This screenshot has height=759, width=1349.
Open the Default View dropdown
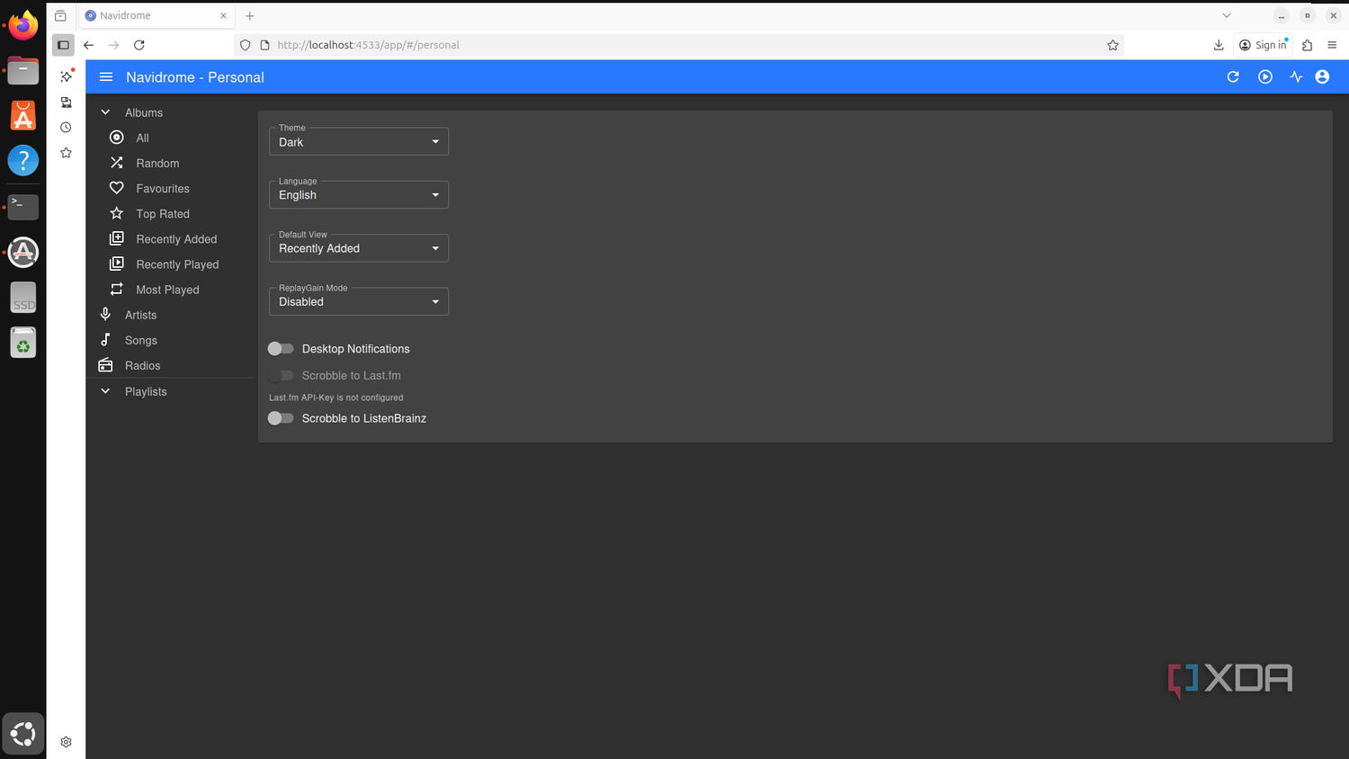click(359, 248)
